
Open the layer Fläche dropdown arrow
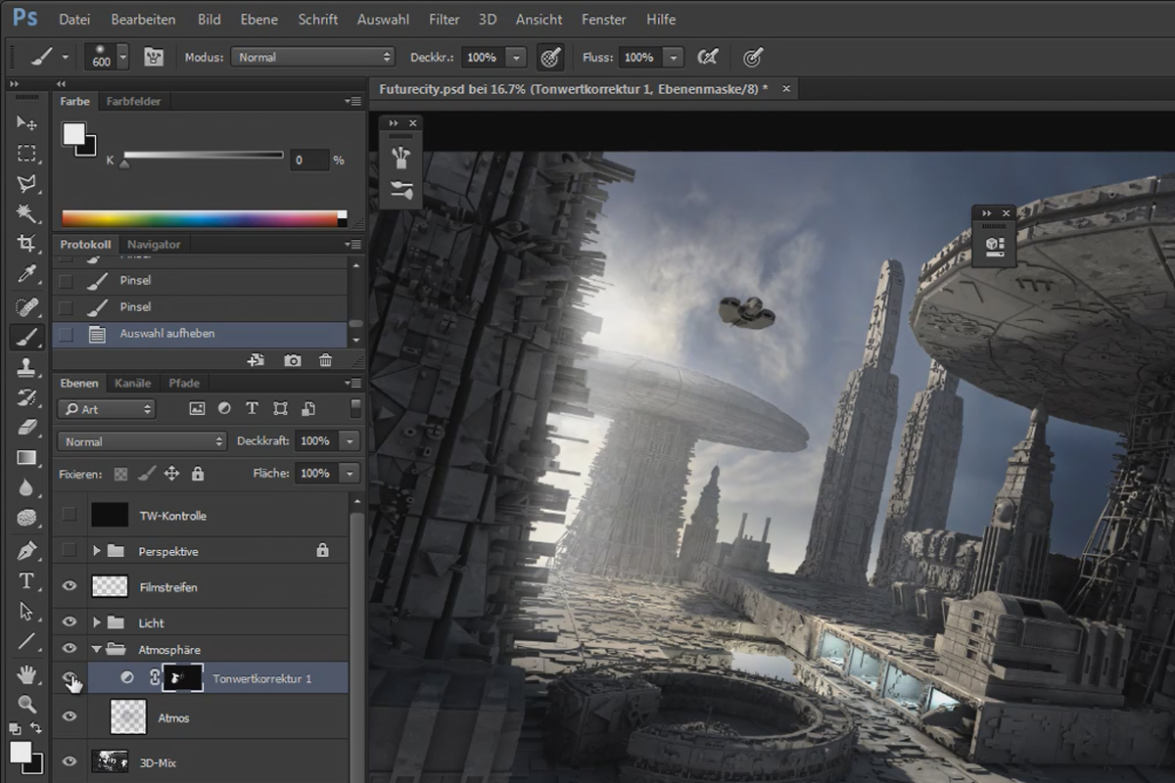(350, 474)
